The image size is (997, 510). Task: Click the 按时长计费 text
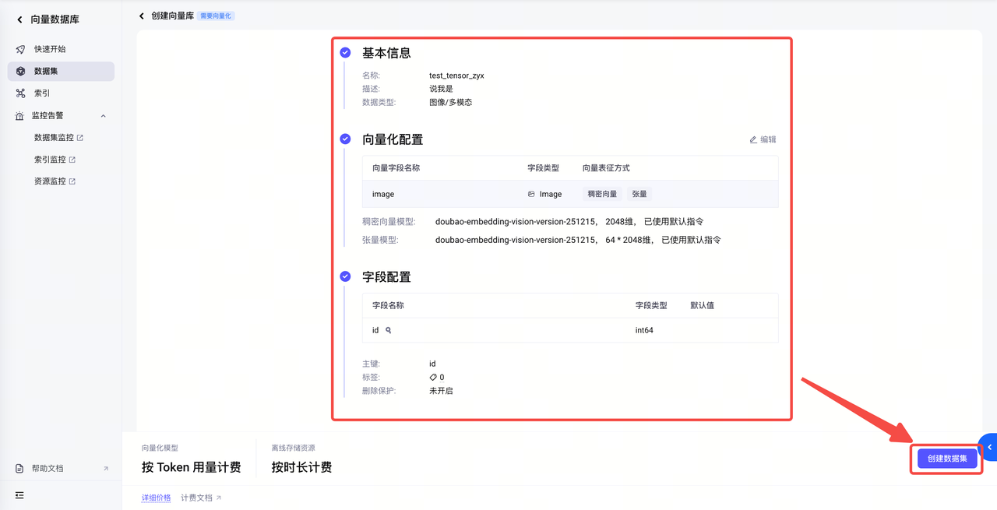pos(301,467)
